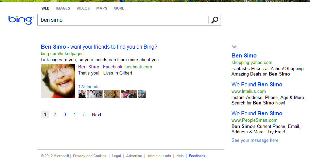The width and height of the screenshot is (310, 165).
Task: Click the magnifying glass search icon
Action: [215, 20]
